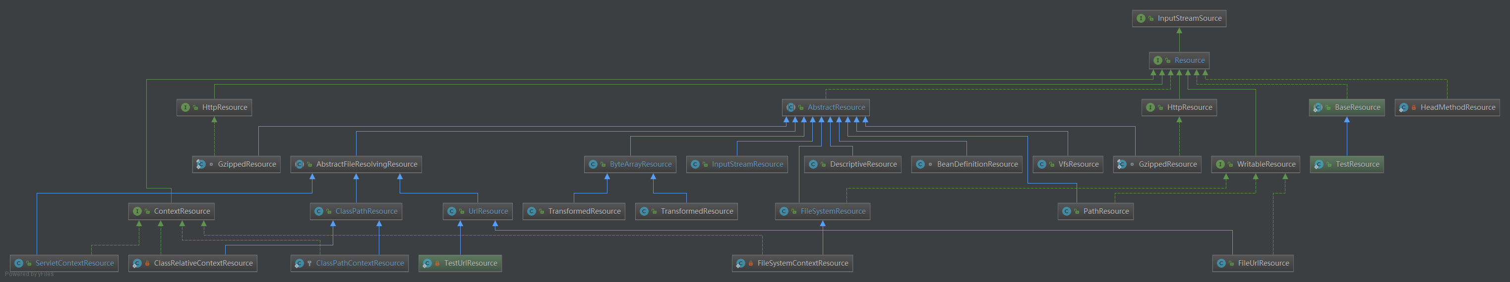Click the class icon on the InputStreamResource node

[695, 164]
